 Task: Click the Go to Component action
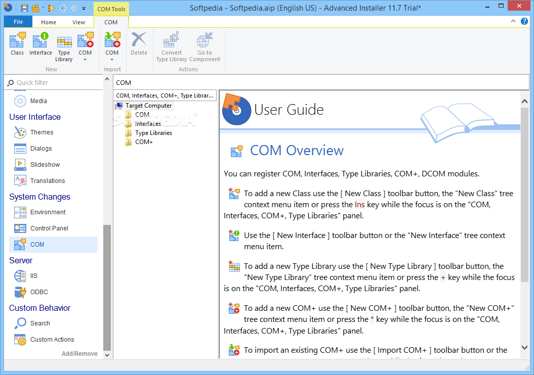click(x=204, y=47)
